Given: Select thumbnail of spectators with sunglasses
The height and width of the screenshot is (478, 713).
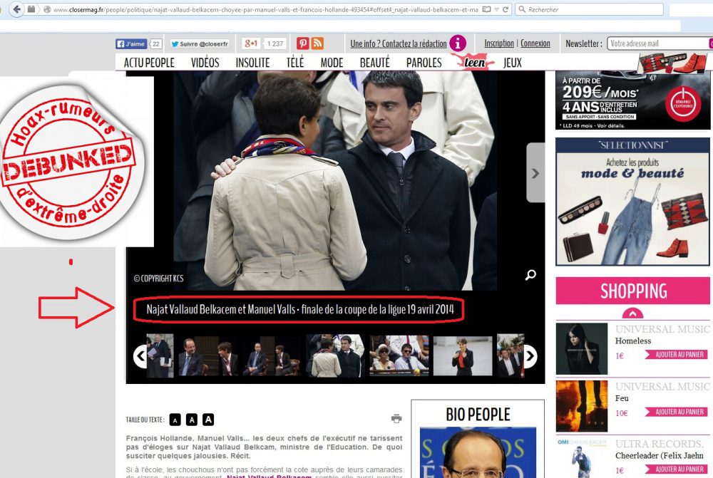Looking at the screenshot, I should click(x=399, y=355).
